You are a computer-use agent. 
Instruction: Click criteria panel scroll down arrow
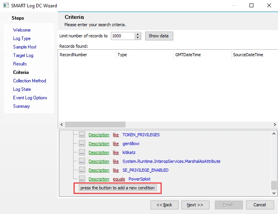click(x=274, y=193)
